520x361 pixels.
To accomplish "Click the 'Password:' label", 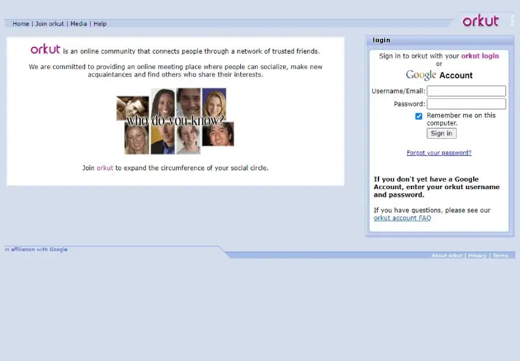I will point(410,104).
